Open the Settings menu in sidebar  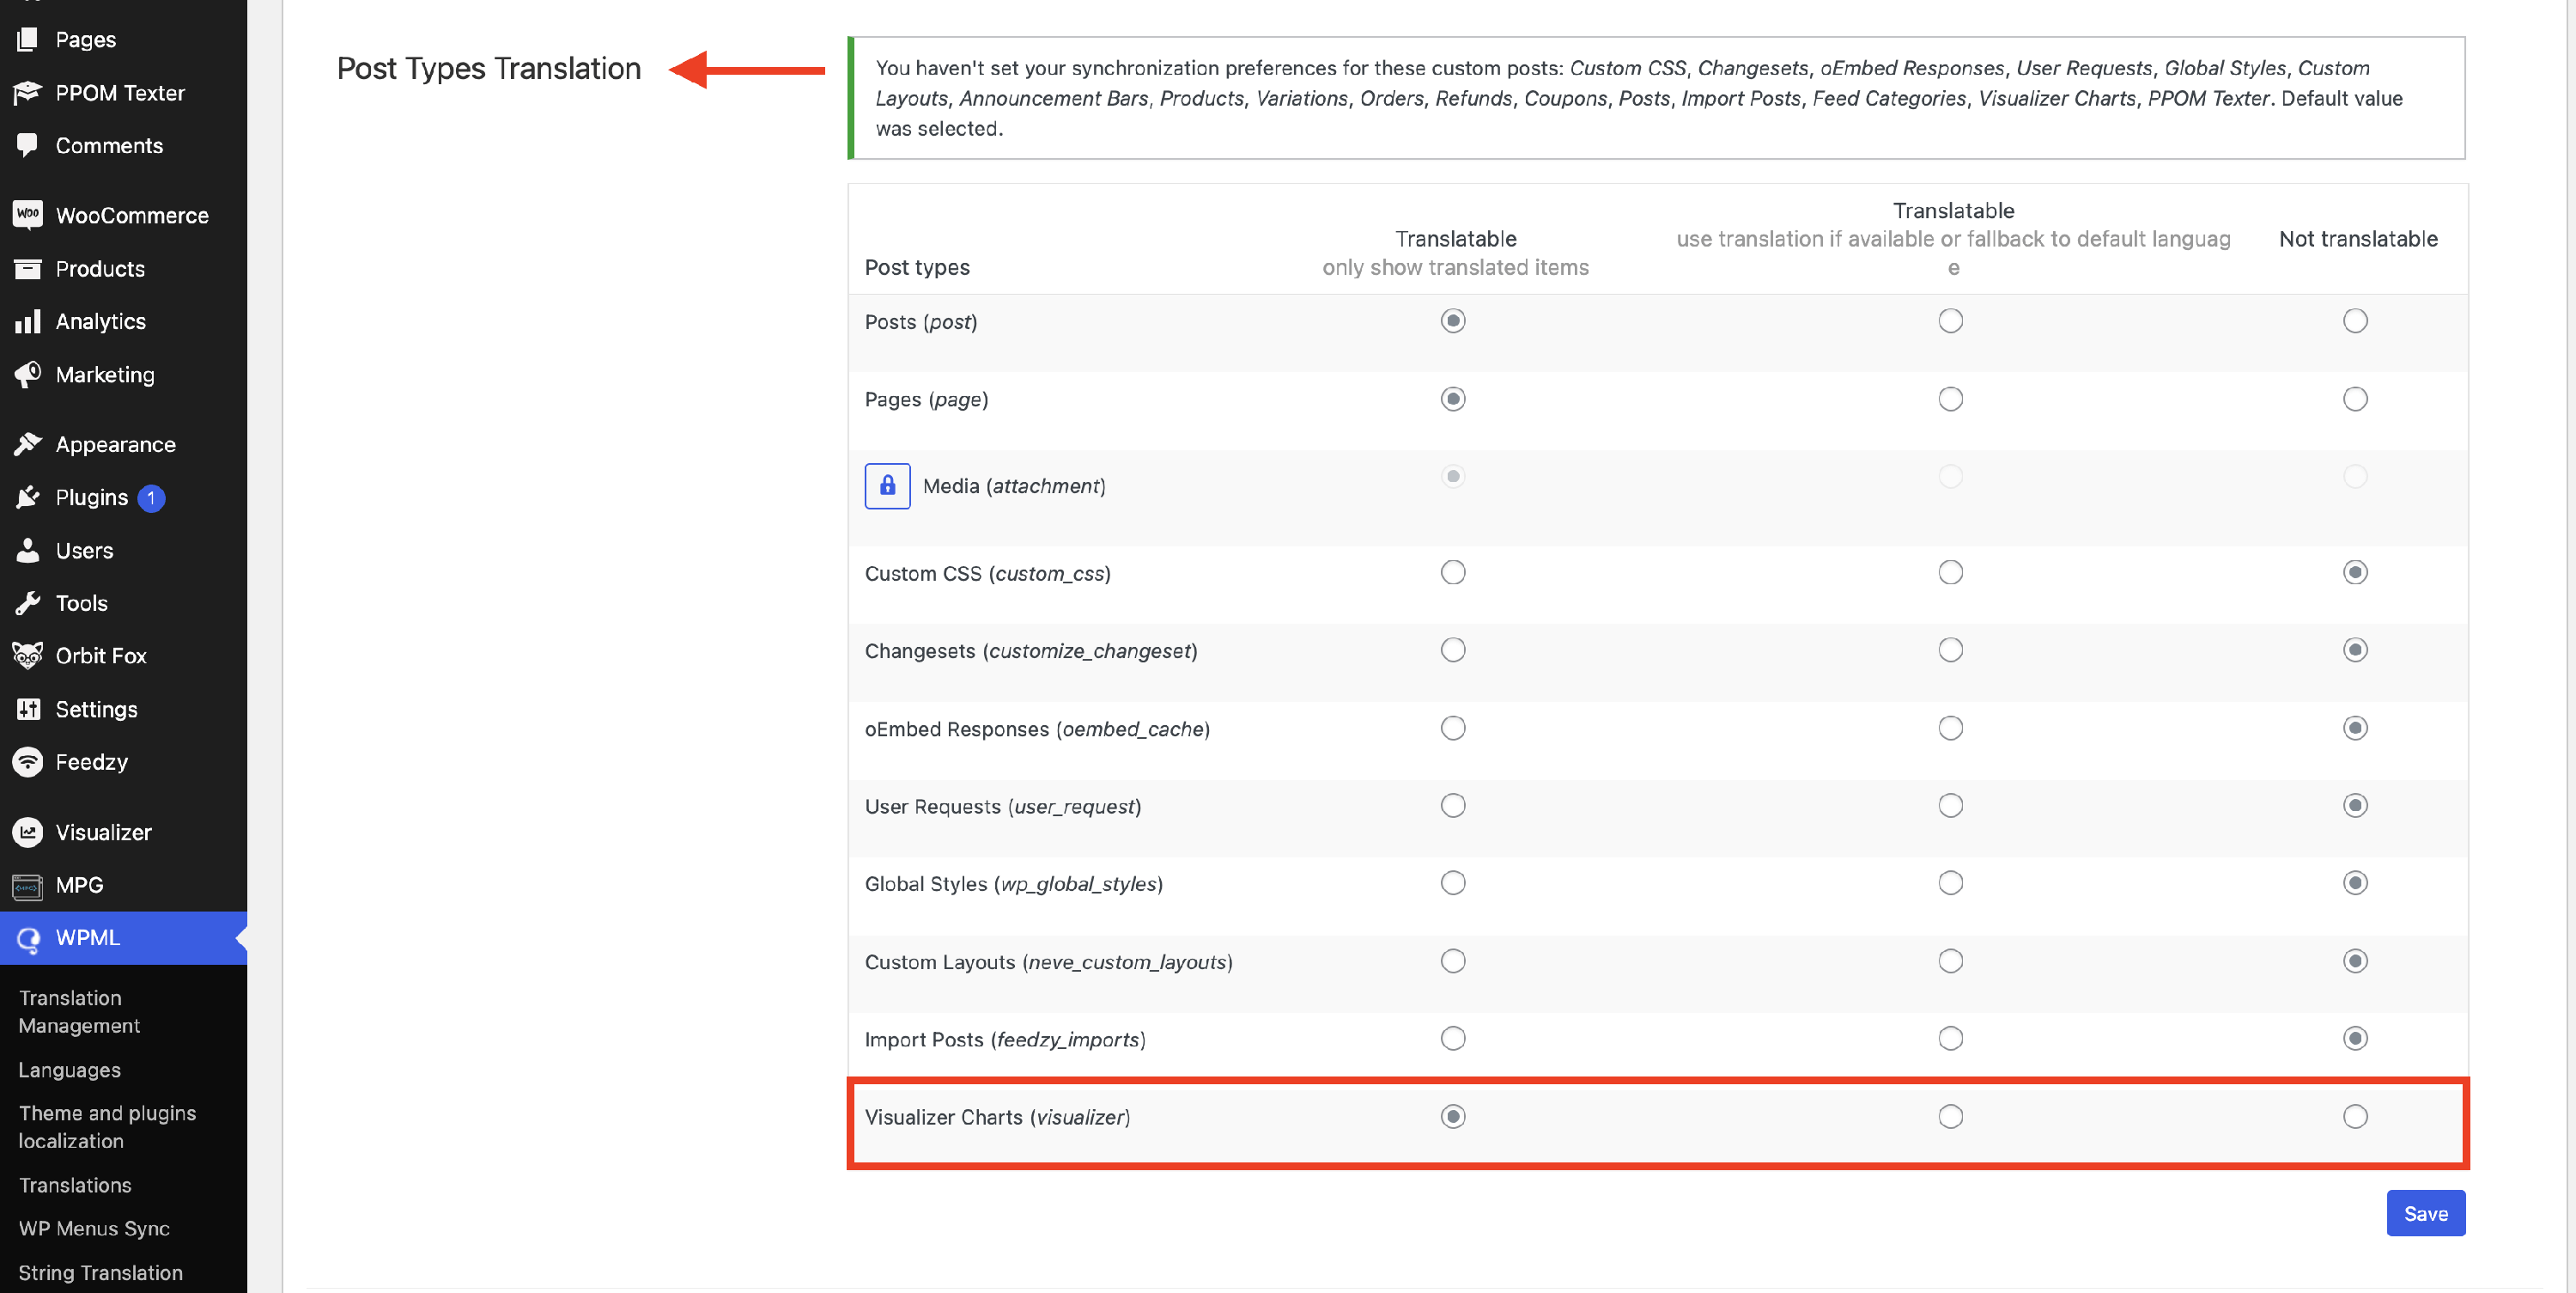96,709
